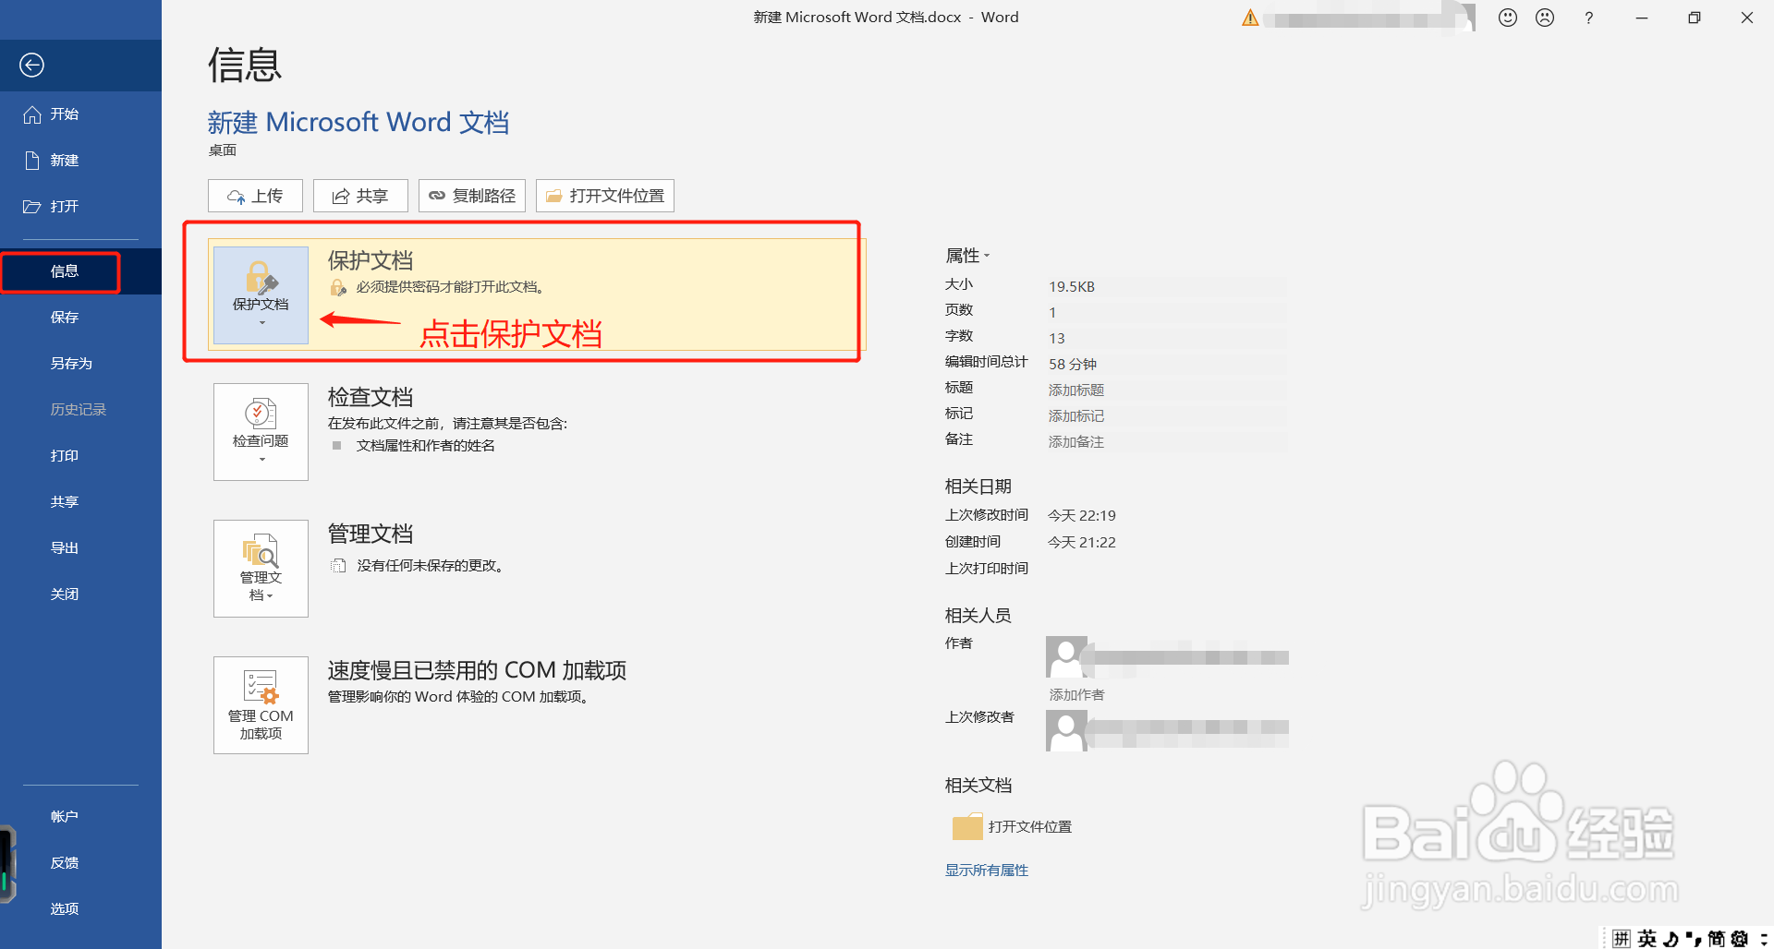Screen dimensions: 1774x949
Task: Expand the 属性 properties dropdown
Action: (x=966, y=256)
